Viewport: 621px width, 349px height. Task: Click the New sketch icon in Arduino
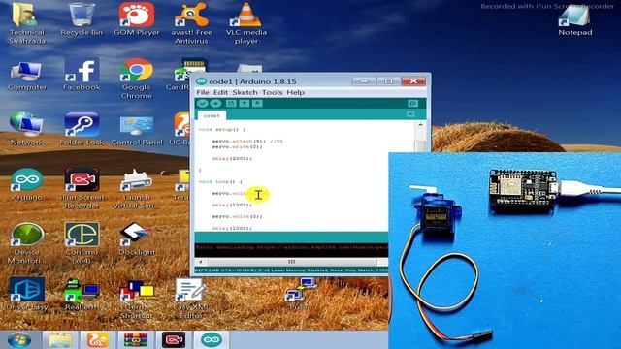click(x=231, y=104)
